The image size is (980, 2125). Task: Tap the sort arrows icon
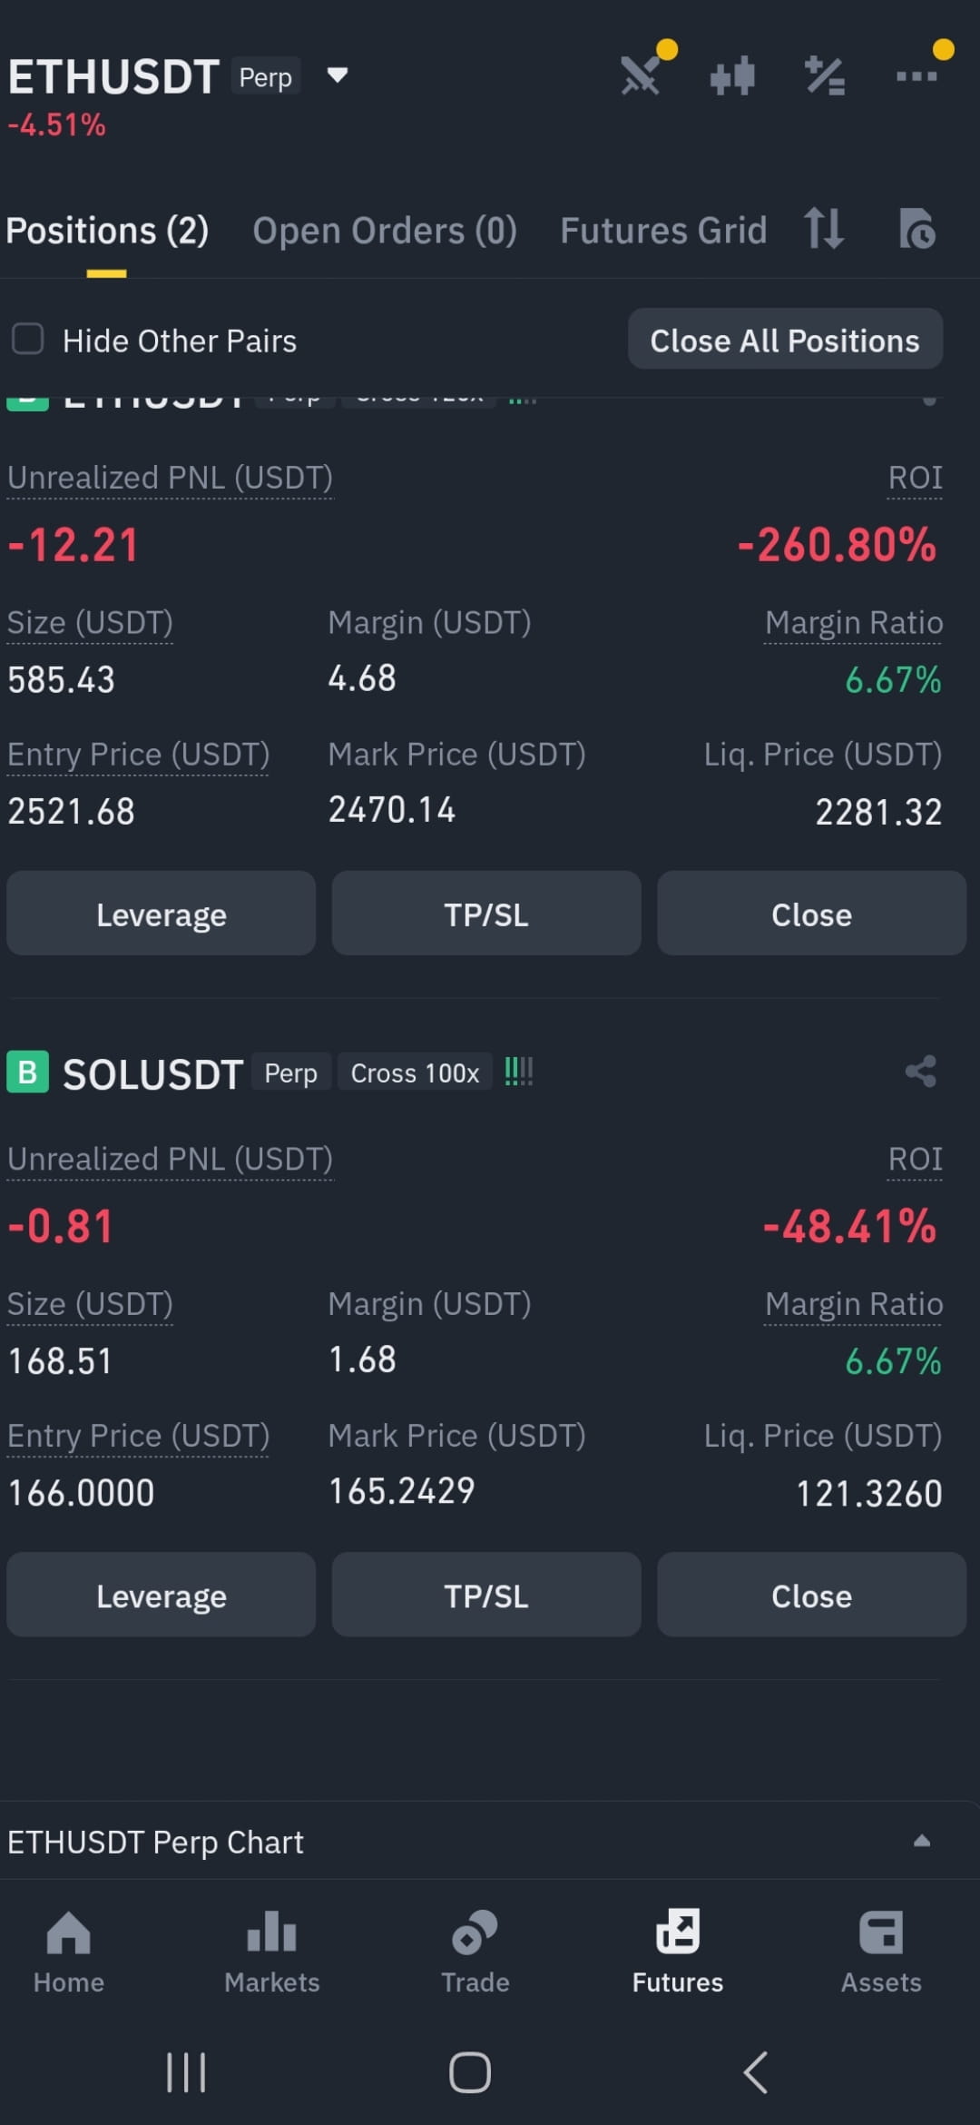[824, 228]
